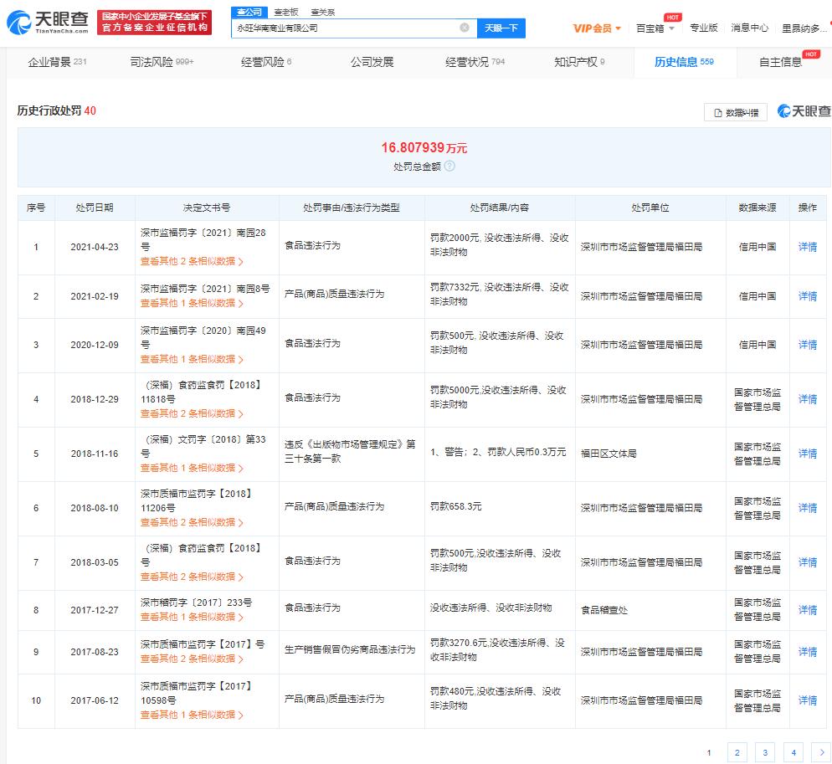Click the 数据纠错 button
The width and height of the screenshot is (832, 764).
736,112
